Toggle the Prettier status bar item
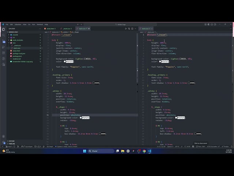This screenshot has width=234, height=176. click(x=225, y=147)
